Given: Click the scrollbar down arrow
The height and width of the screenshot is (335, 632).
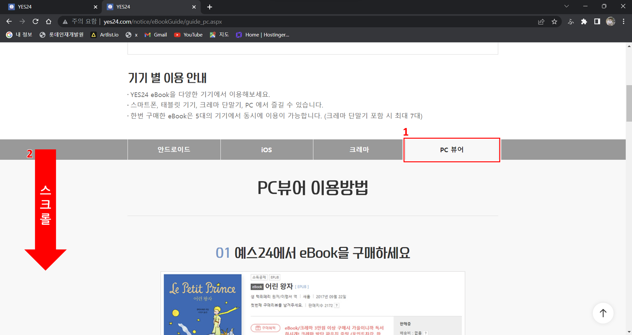Looking at the screenshot, I should click(629, 332).
